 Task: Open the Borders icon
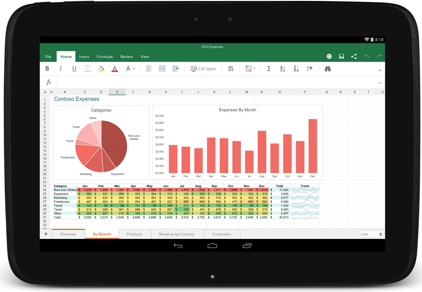click(87, 68)
